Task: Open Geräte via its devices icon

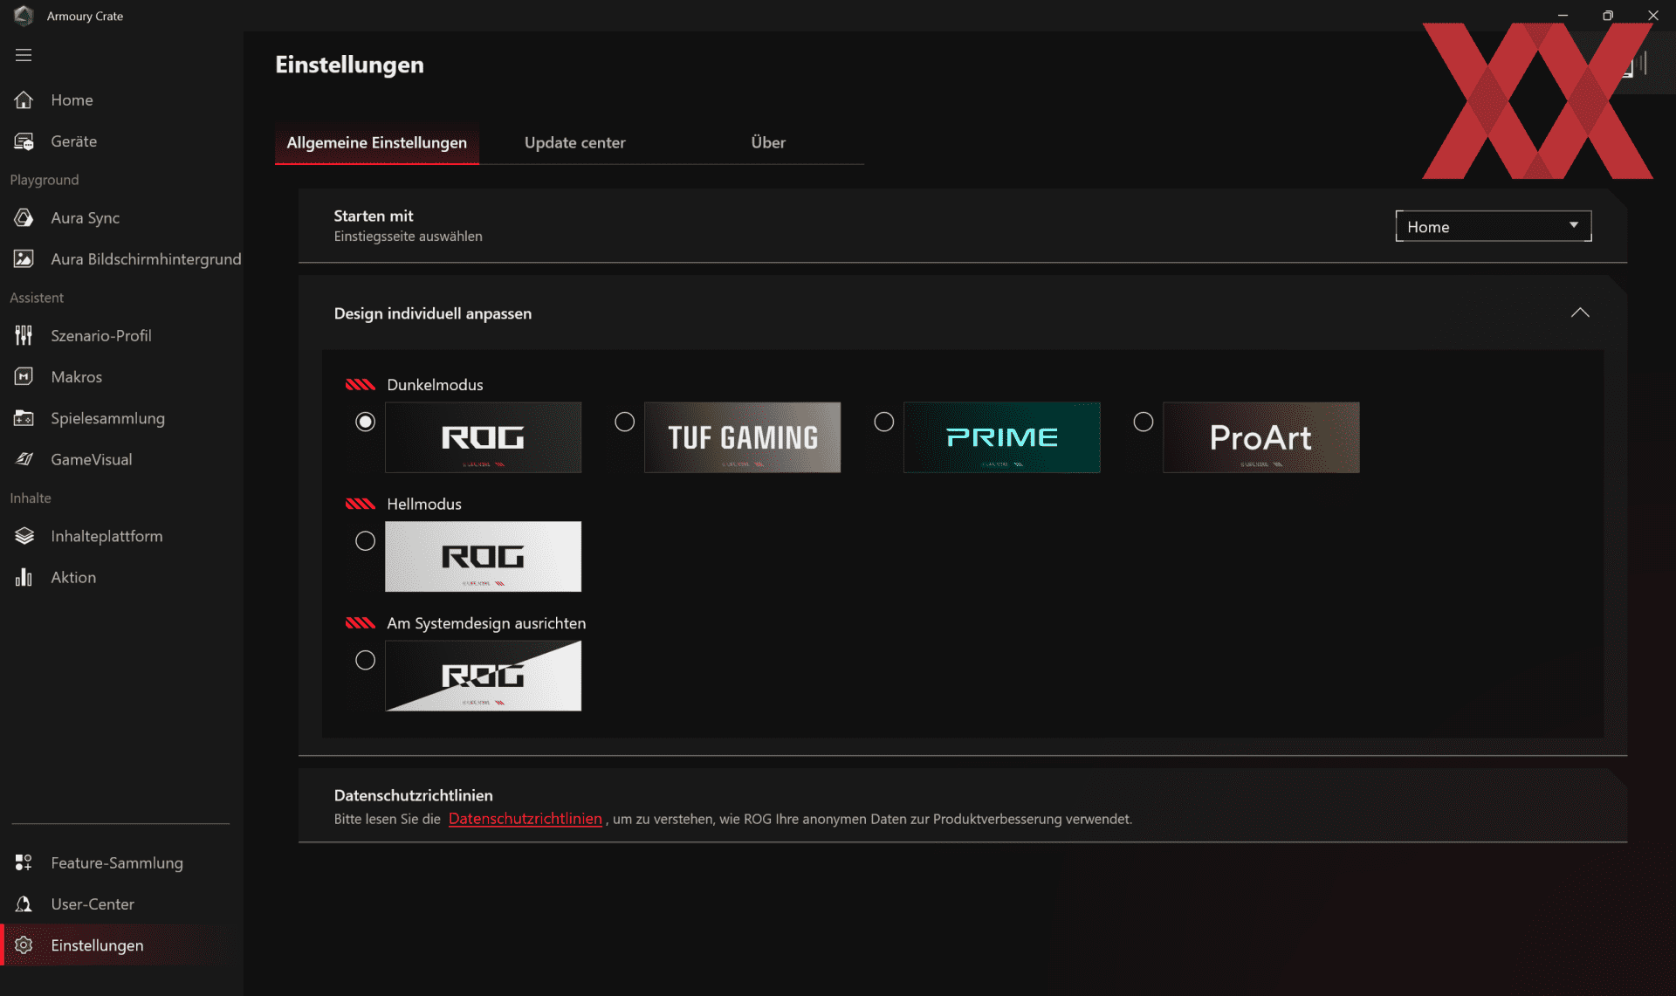Action: point(24,141)
